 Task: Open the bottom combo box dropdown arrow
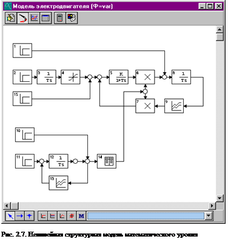tap(209, 216)
